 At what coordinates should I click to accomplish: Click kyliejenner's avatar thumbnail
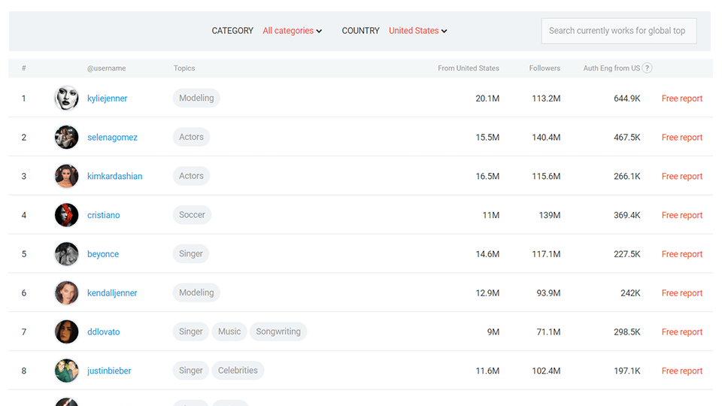(x=66, y=98)
